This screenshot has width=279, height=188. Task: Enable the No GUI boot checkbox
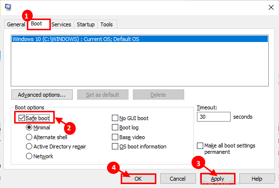[115, 118]
